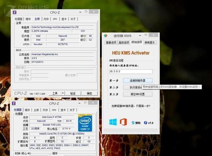Click the Windows logo in the KMS Activator
Image resolution: width=212 pixels, height=156 pixels.
coord(113,122)
